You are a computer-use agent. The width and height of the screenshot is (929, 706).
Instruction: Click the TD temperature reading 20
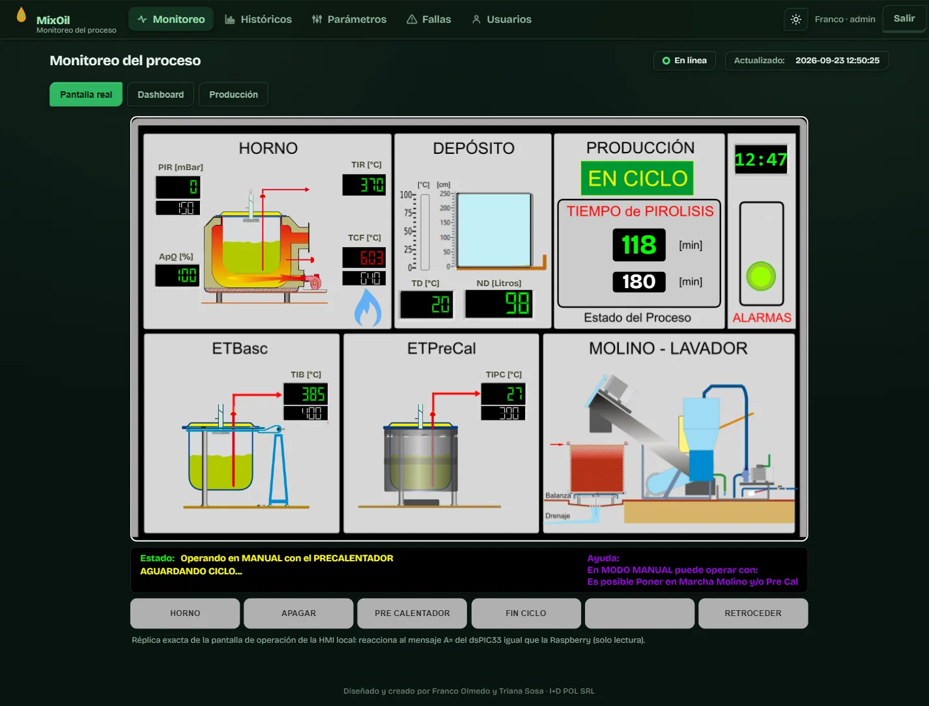(x=427, y=304)
